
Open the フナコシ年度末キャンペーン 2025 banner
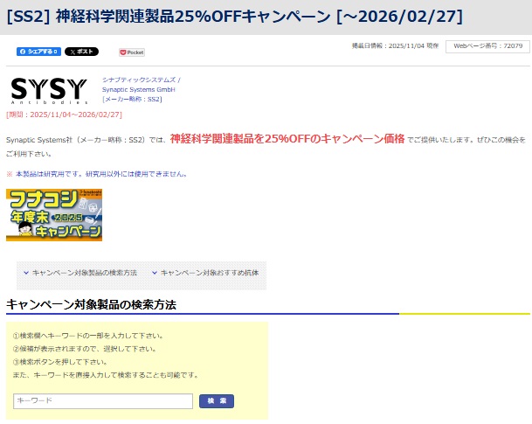click(x=54, y=214)
